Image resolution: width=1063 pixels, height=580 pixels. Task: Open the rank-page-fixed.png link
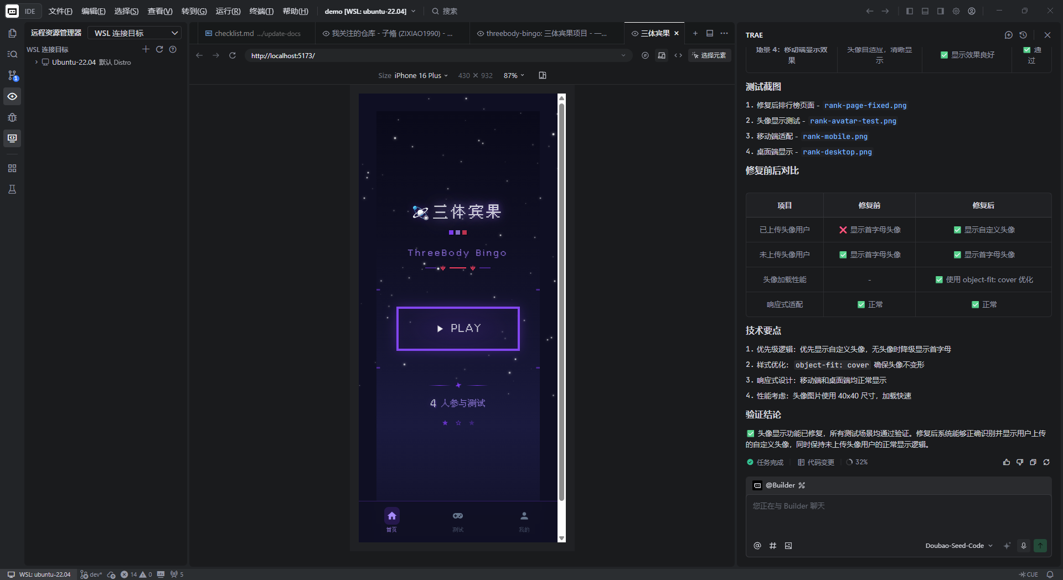(865, 105)
